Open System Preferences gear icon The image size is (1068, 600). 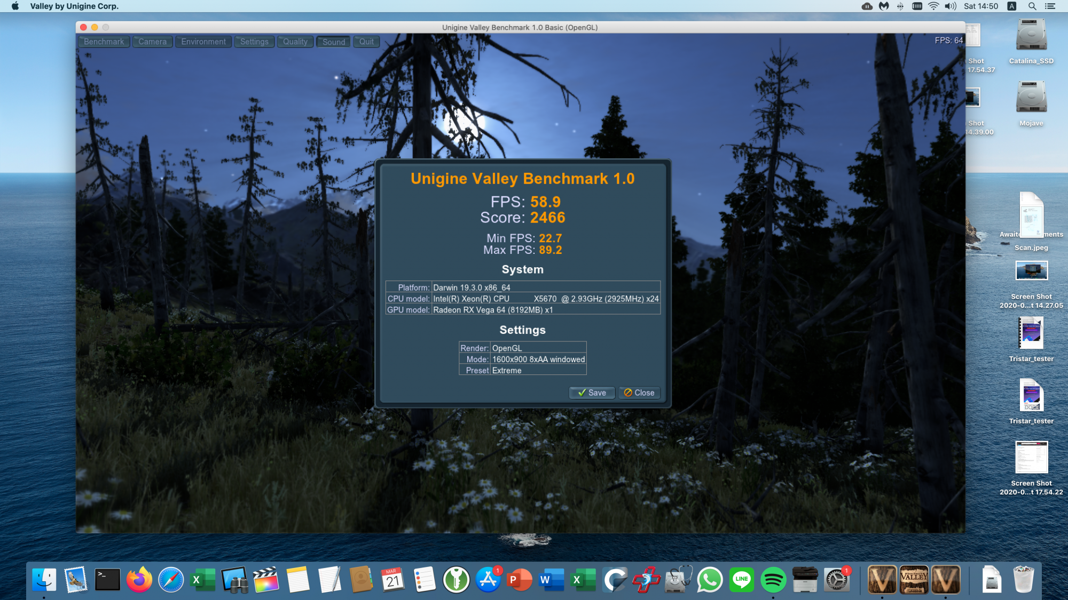[x=837, y=580]
